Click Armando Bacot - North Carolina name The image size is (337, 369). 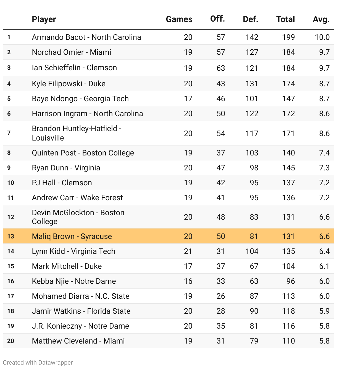click(x=86, y=37)
